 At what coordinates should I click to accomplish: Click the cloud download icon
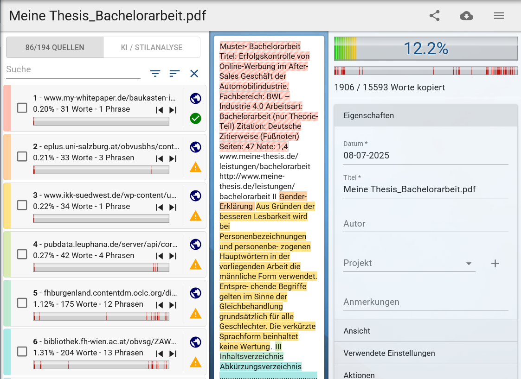point(466,16)
